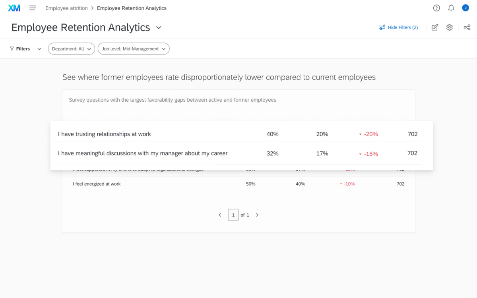Screen dimensions: 477x298
Task: Select the Employee Retention Analytics breadcrumb
Action: 132,8
